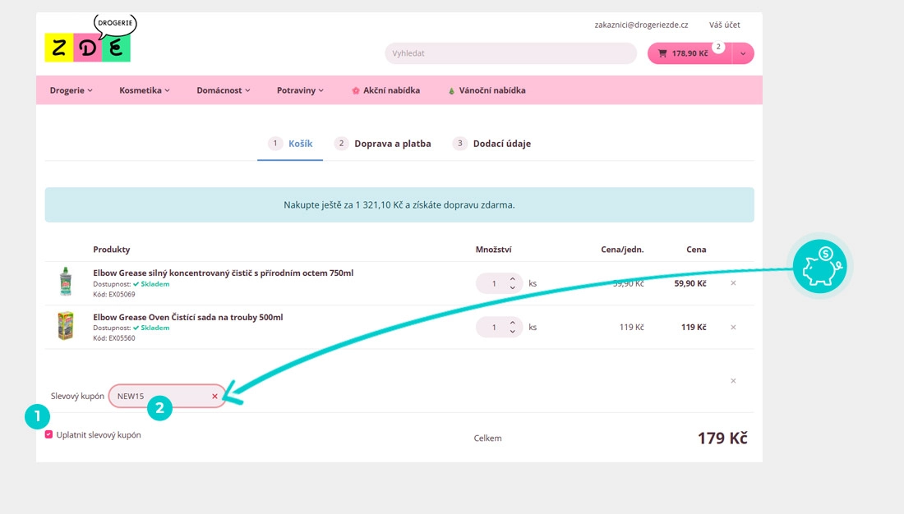904x514 pixels.
Task: Remove the Elbow Grease vinegar cleaner item
Action: (733, 283)
